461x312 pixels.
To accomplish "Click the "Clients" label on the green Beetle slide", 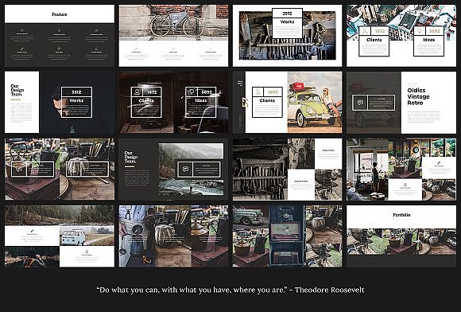I will (267, 100).
